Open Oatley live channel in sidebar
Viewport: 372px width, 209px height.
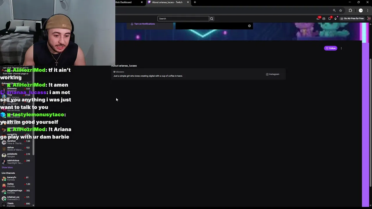pyautogui.click(x=17, y=185)
